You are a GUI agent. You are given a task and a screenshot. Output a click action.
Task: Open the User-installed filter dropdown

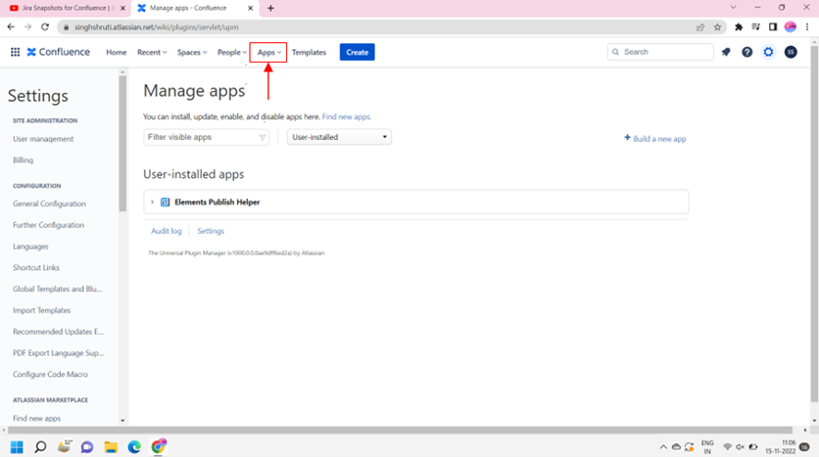tap(339, 137)
